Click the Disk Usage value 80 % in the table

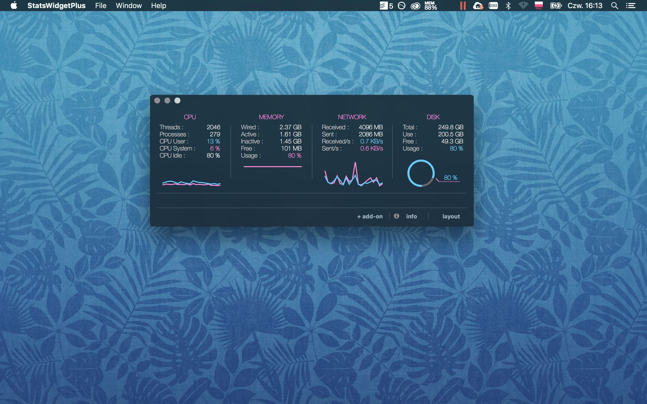[456, 148]
